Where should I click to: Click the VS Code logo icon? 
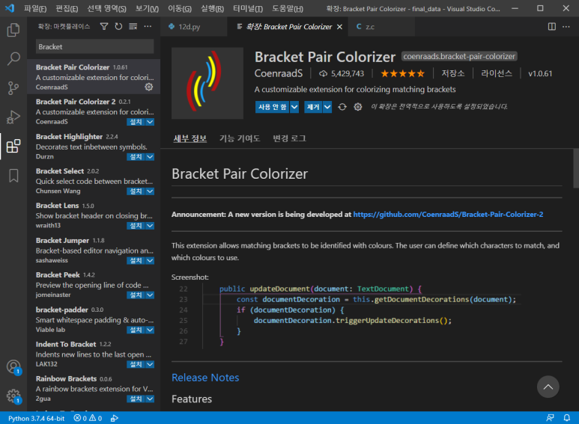(10, 8)
